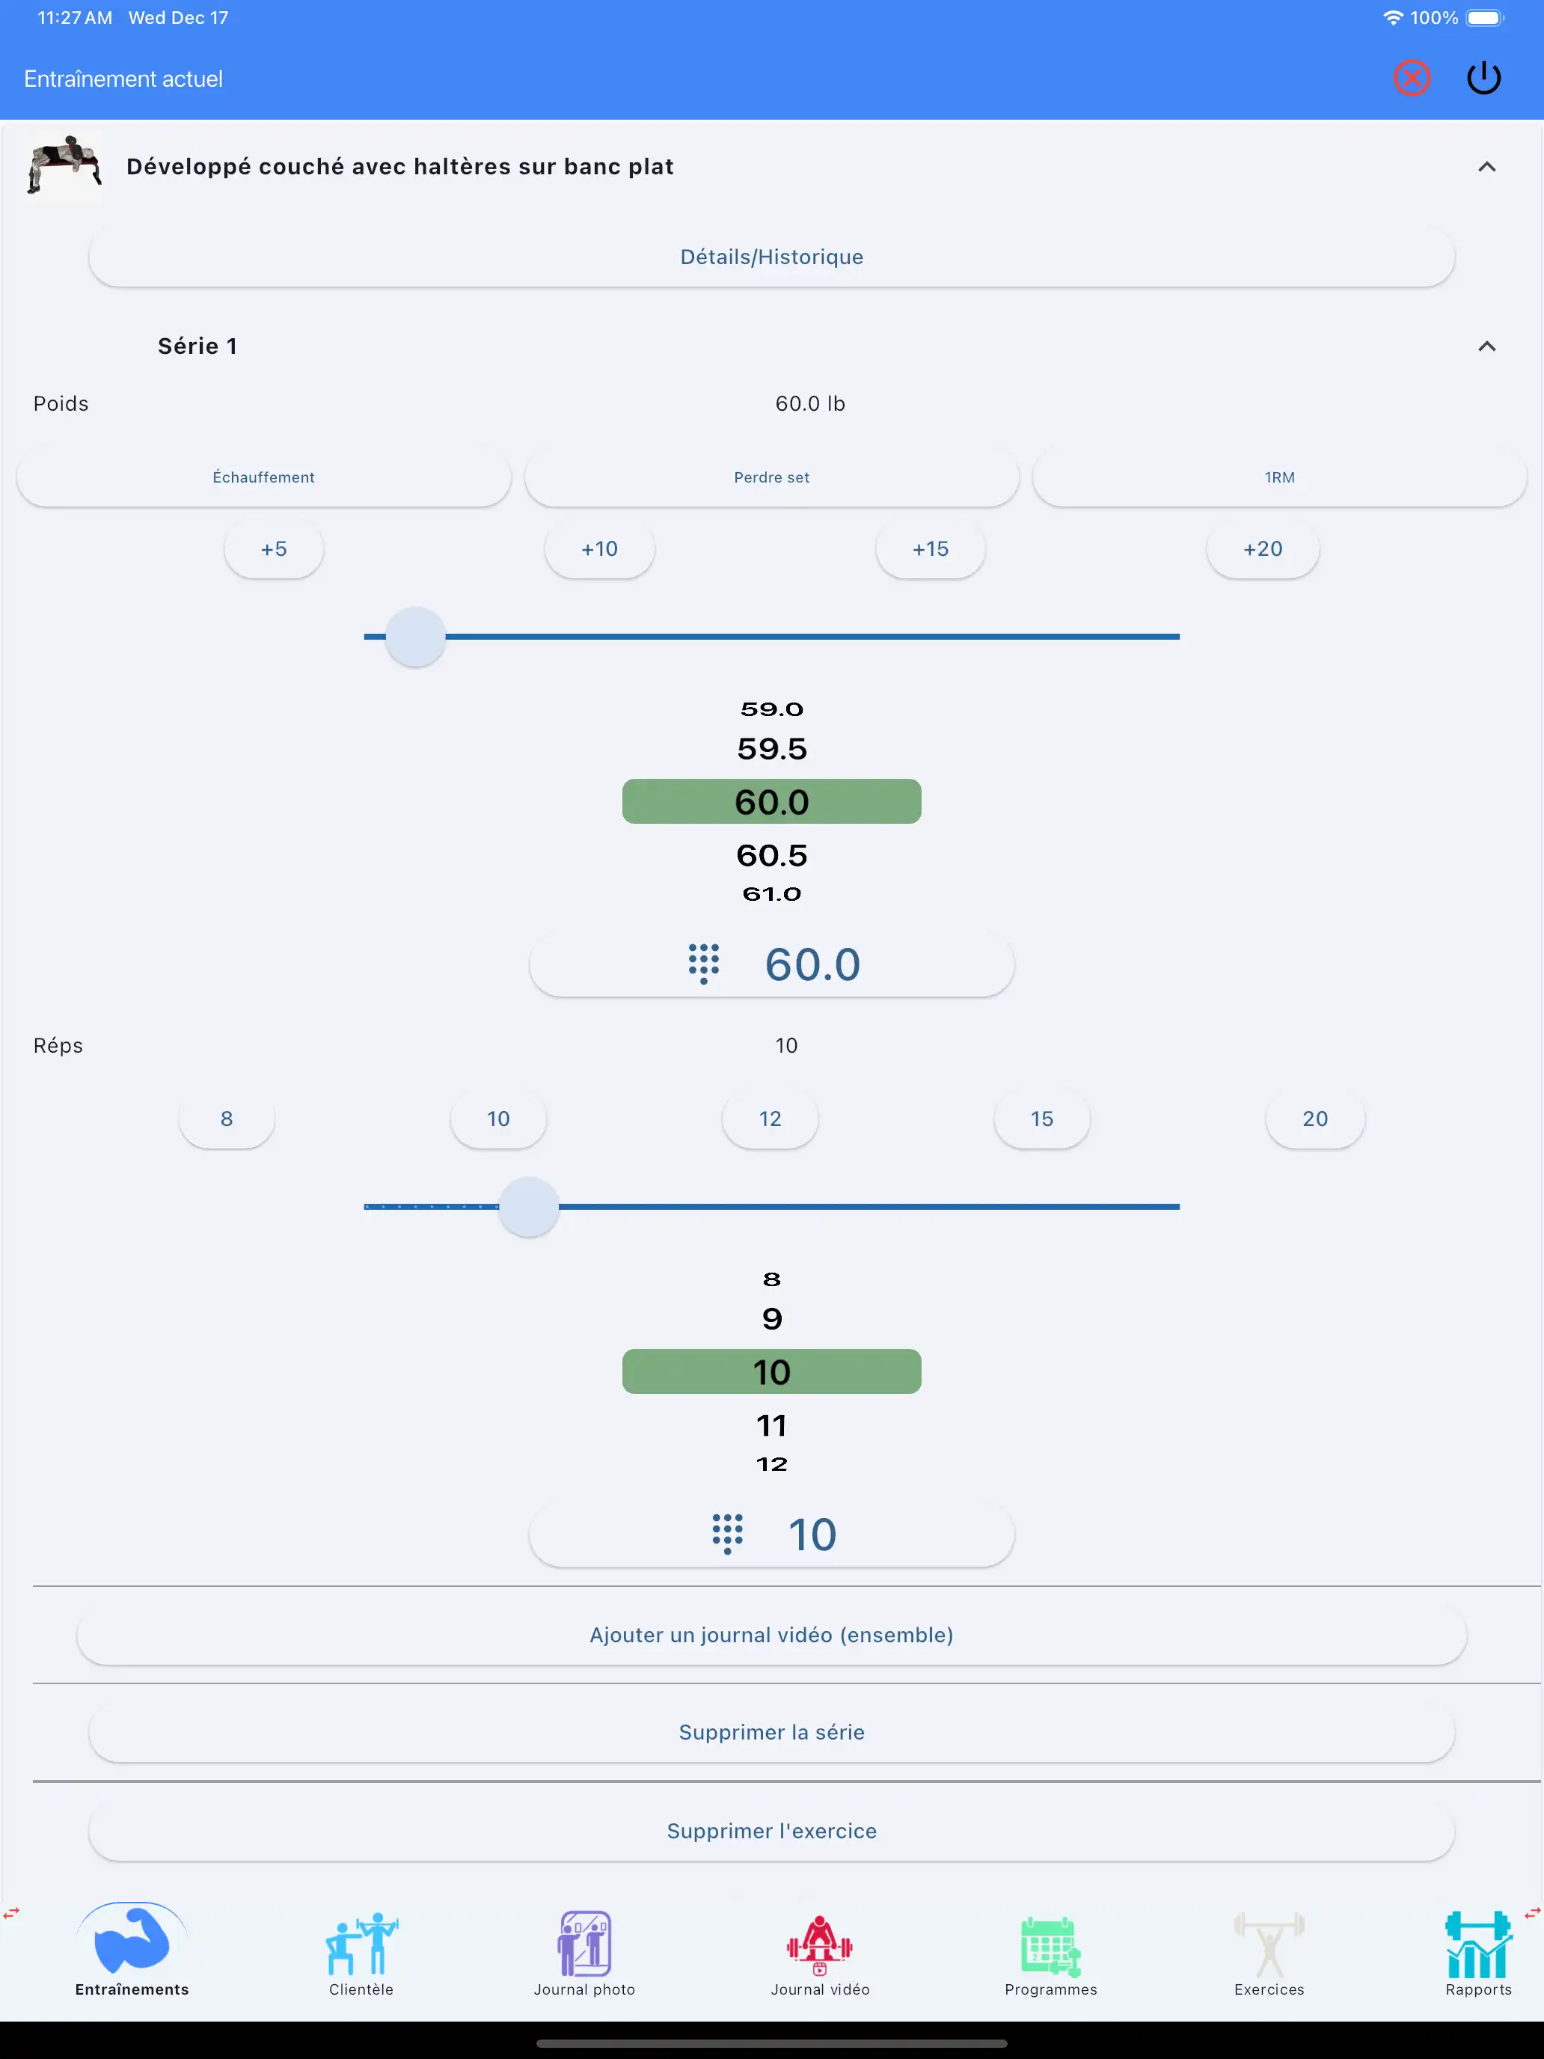Toggle Perdre set for this series

(771, 477)
